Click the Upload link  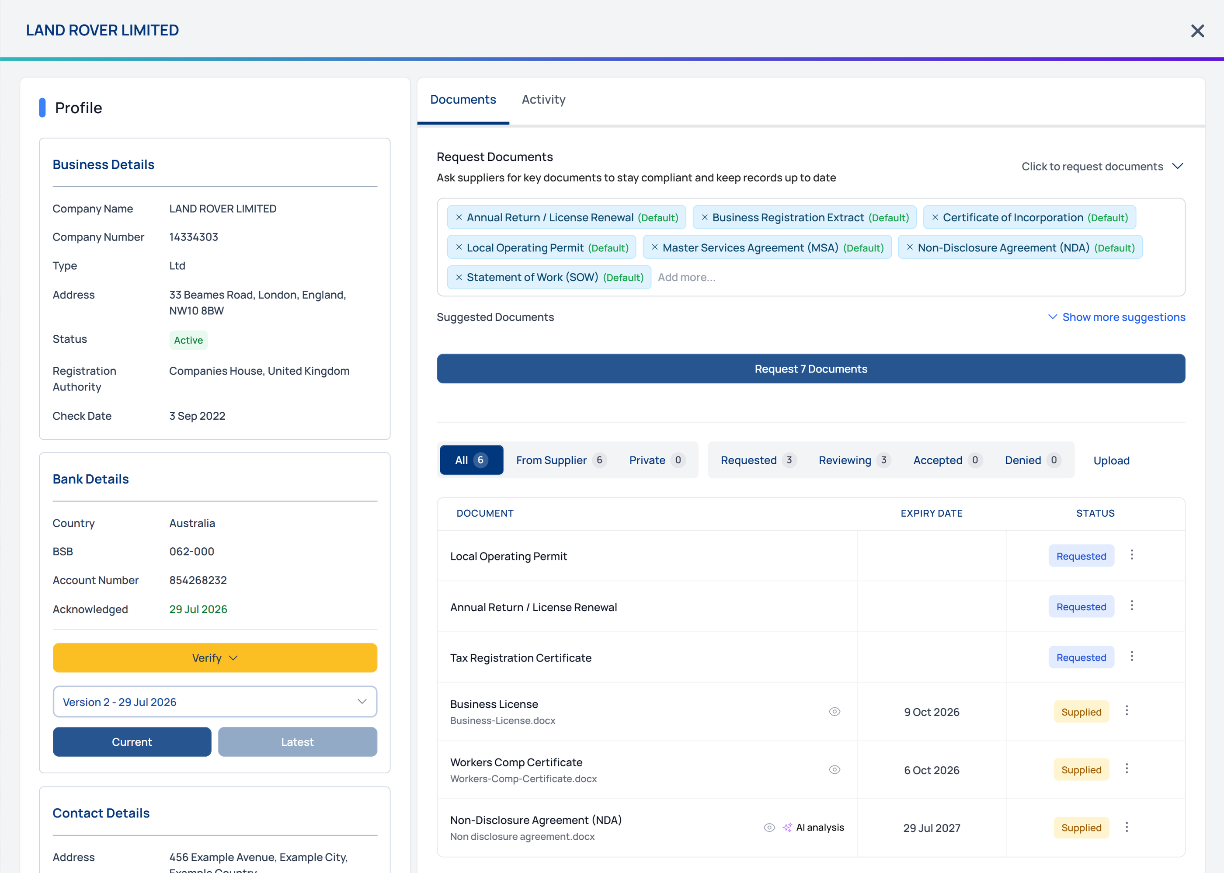(x=1111, y=461)
